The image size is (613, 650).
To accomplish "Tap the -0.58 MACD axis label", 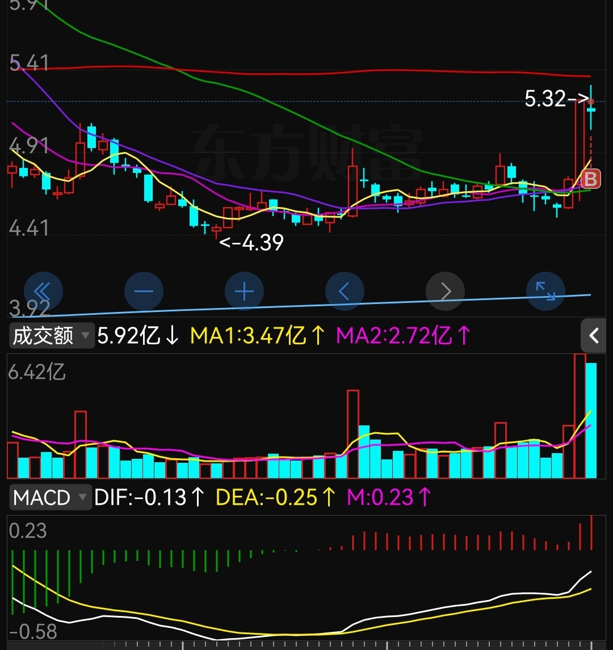I will (33, 632).
